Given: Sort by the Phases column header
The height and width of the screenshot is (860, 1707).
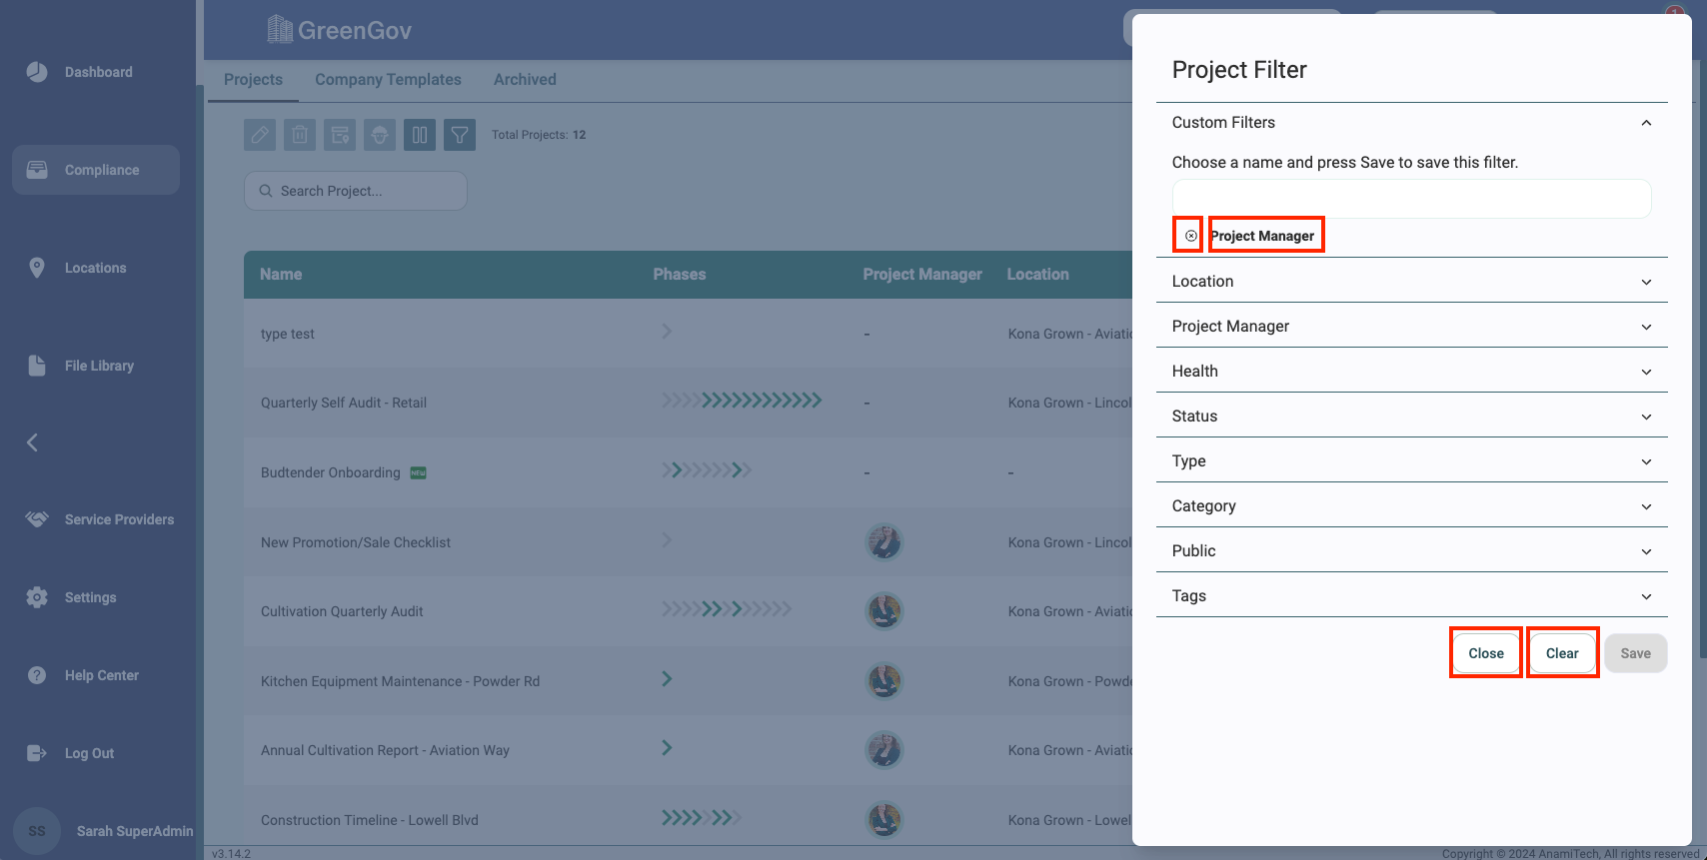Looking at the screenshot, I should tap(680, 274).
